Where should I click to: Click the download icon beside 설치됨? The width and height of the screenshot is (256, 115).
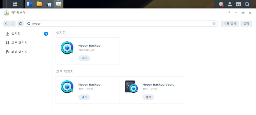click(x=7, y=34)
